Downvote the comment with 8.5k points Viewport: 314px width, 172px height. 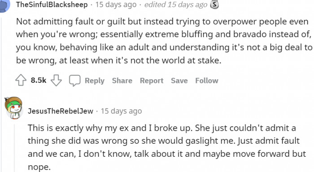pyautogui.click(x=56, y=80)
